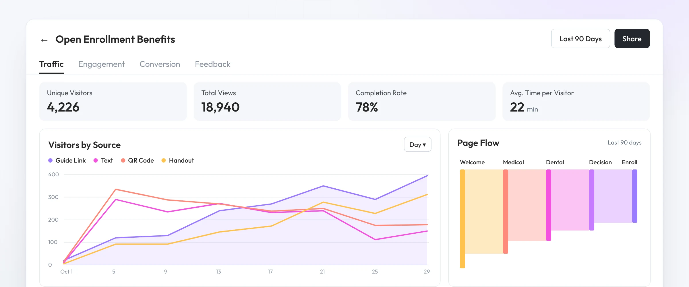Click the Completion Rate 78% value
This screenshot has height=287, width=689.
[x=367, y=107]
